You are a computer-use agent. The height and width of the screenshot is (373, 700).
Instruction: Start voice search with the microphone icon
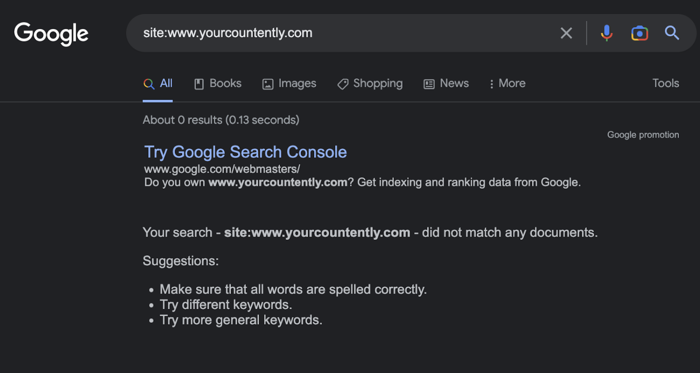(x=606, y=33)
